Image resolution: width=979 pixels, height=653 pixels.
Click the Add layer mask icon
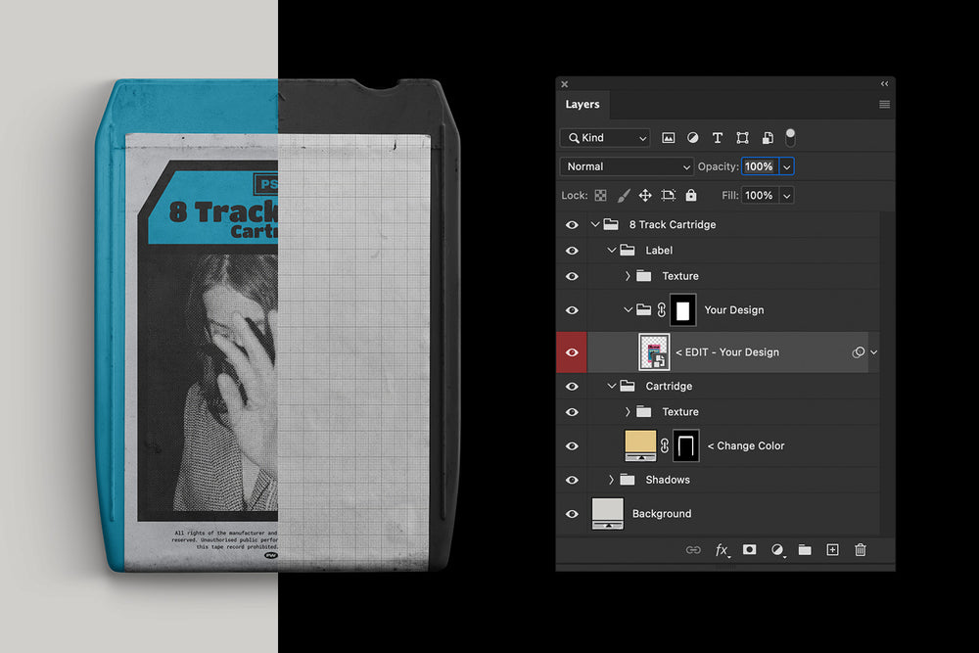click(749, 550)
